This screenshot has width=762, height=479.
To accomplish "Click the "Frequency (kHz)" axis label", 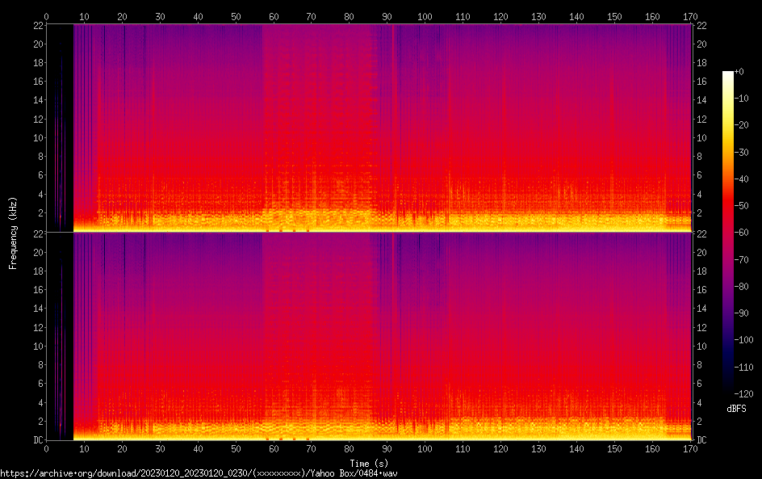I will (12, 232).
